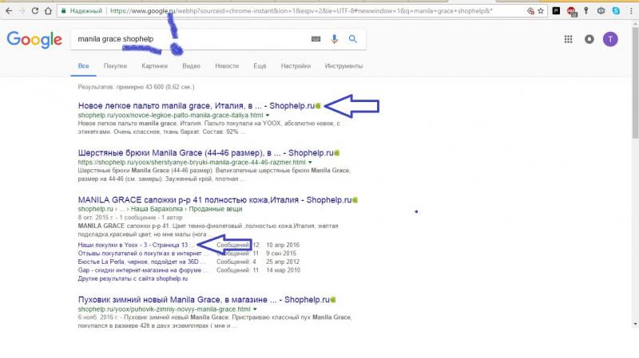Click green badge beside MANILA GRACE сапожки result
The width and height of the screenshot is (639, 358).
click(355, 200)
